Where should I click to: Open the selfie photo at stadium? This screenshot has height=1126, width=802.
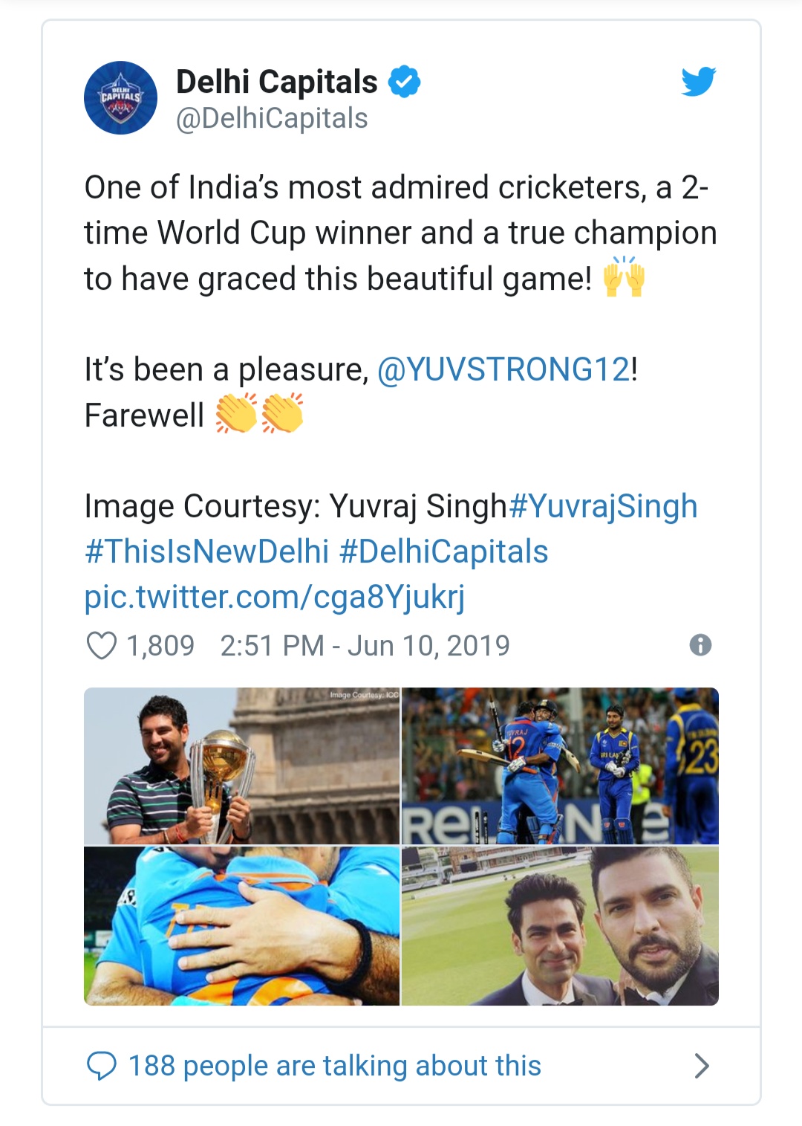tap(560, 925)
